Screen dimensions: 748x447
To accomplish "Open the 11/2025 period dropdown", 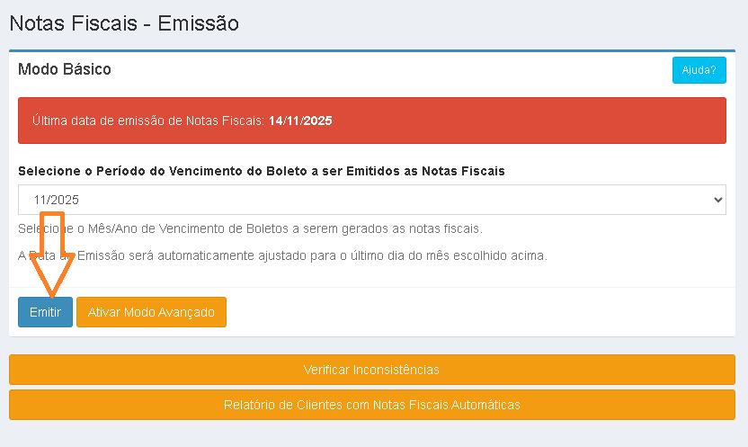I will (x=371, y=200).
